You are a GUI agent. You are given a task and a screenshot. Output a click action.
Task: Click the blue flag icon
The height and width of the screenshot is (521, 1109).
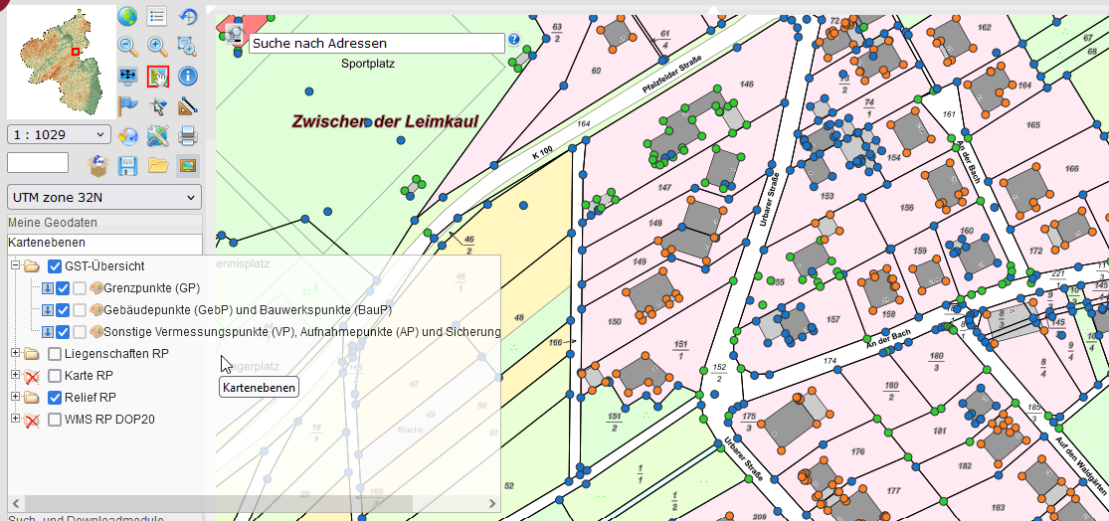click(x=128, y=106)
